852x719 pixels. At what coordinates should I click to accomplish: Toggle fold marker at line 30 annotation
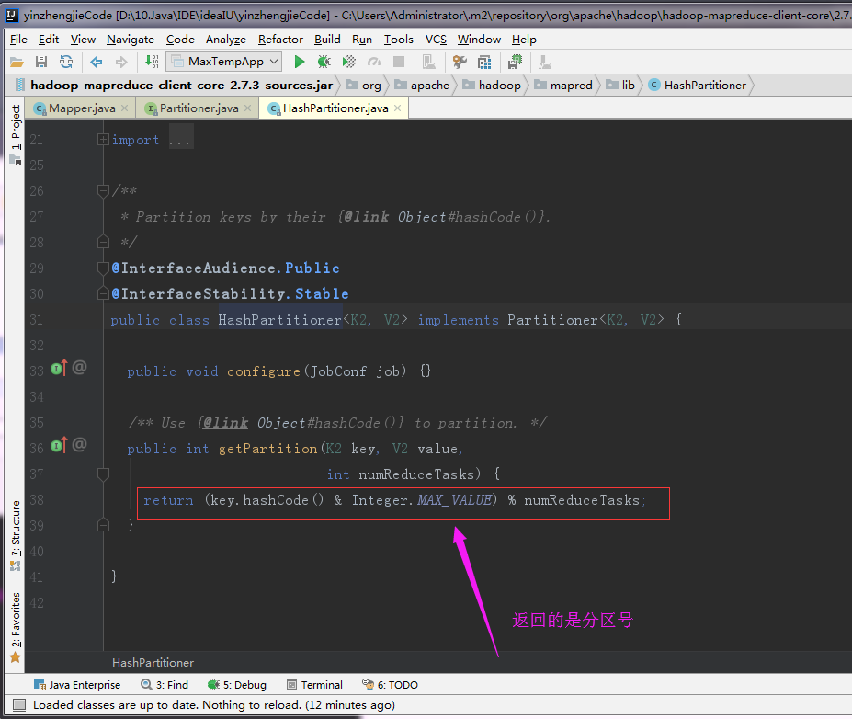point(103,293)
